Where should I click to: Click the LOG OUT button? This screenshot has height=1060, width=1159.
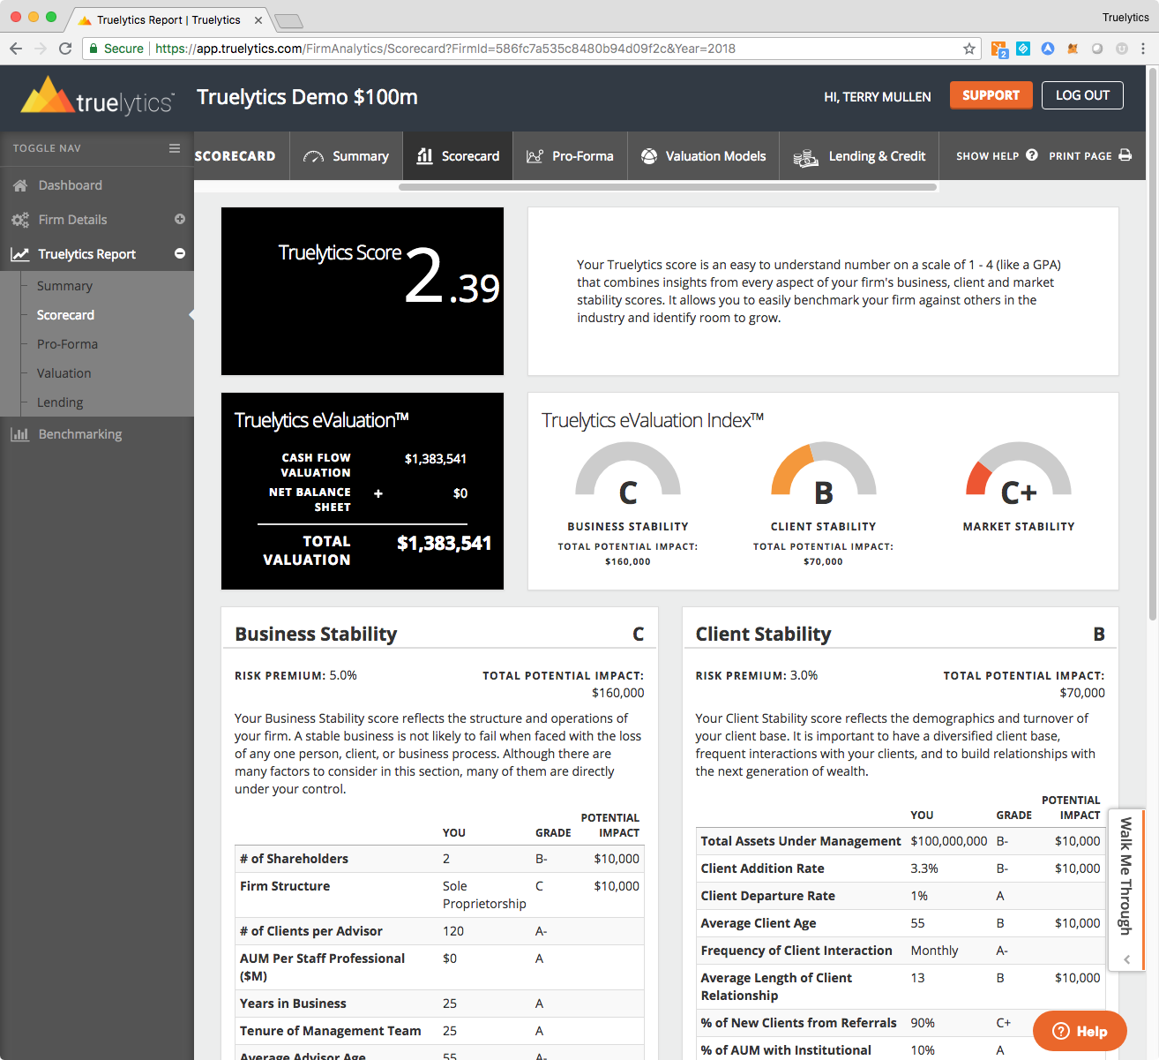click(1082, 95)
